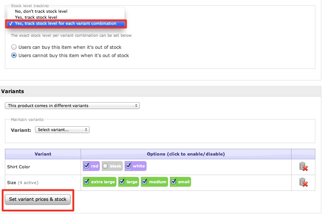Click the 'Variants' section heading

(x=12, y=91)
